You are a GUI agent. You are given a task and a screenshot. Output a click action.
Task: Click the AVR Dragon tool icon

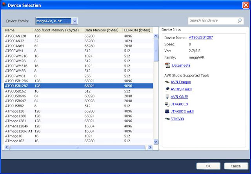167,82
